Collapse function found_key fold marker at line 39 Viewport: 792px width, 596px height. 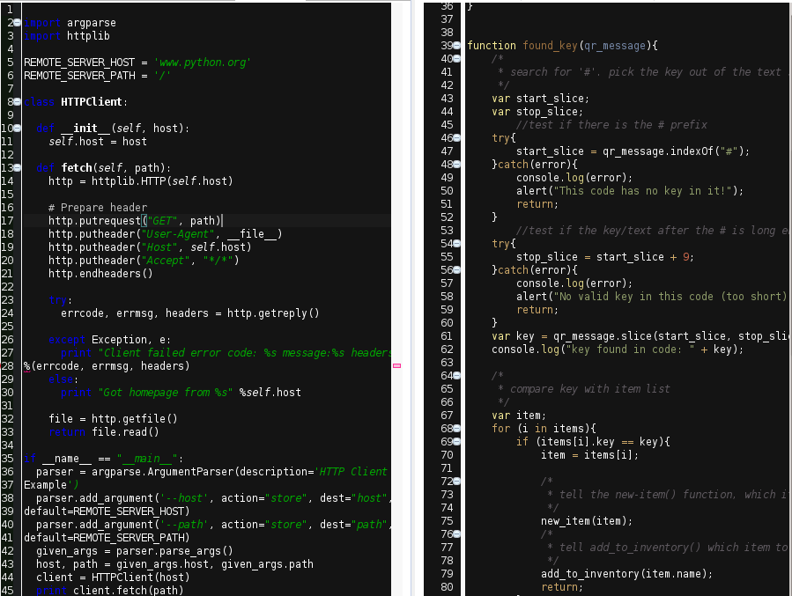pos(457,46)
